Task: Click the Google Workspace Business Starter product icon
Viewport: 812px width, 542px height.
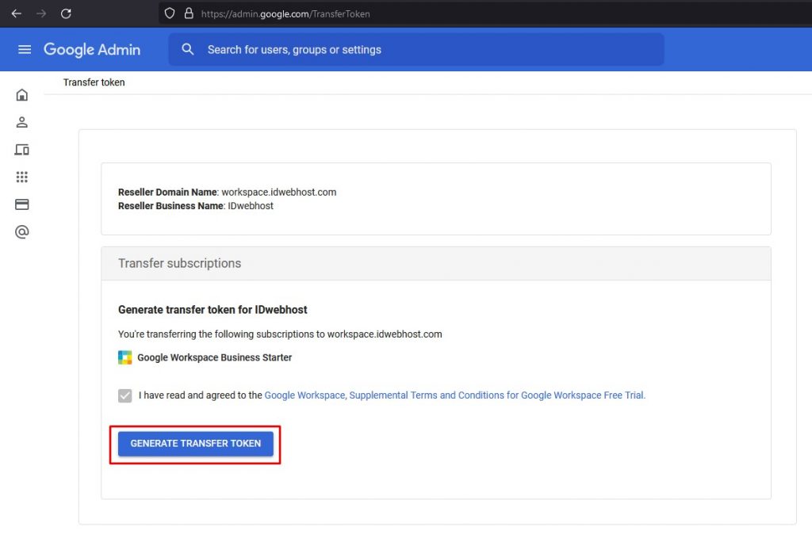Action: click(x=124, y=357)
